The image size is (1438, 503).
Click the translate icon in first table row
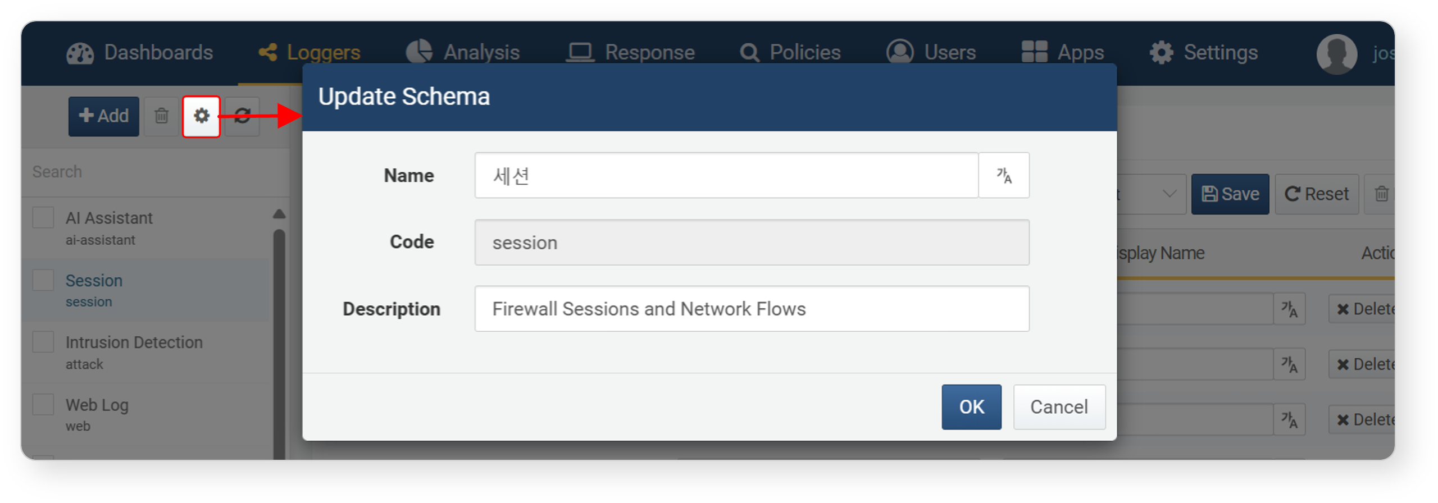[x=1289, y=309]
